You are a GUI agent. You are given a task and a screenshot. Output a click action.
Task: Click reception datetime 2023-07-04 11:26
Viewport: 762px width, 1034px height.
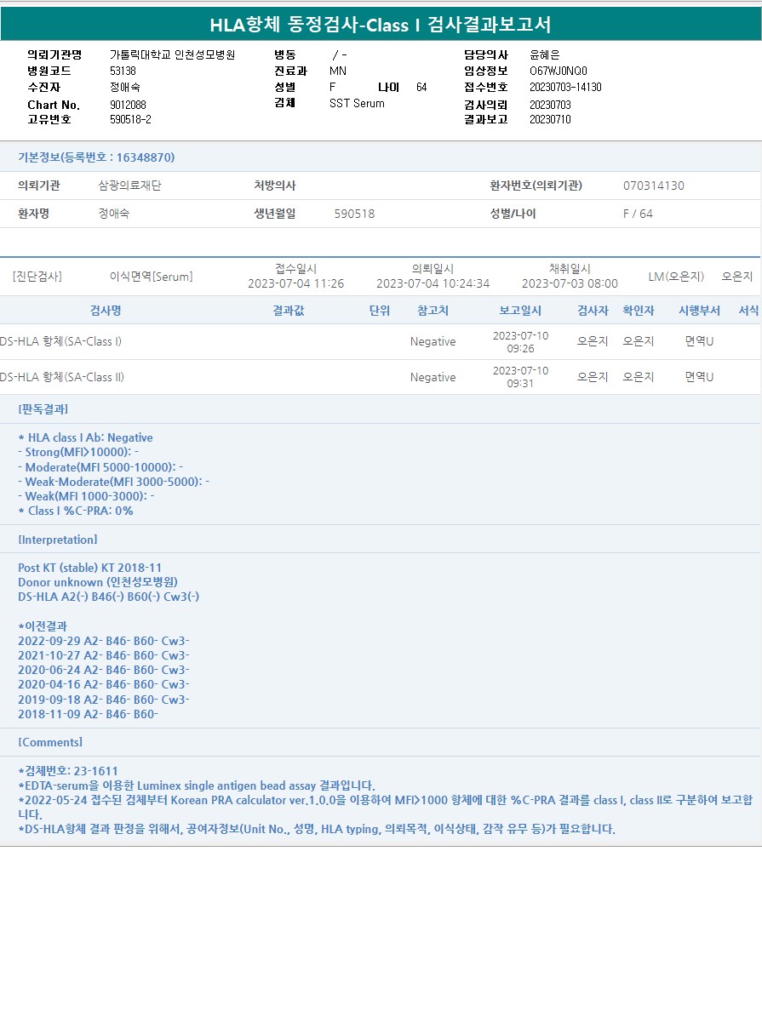coord(296,283)
